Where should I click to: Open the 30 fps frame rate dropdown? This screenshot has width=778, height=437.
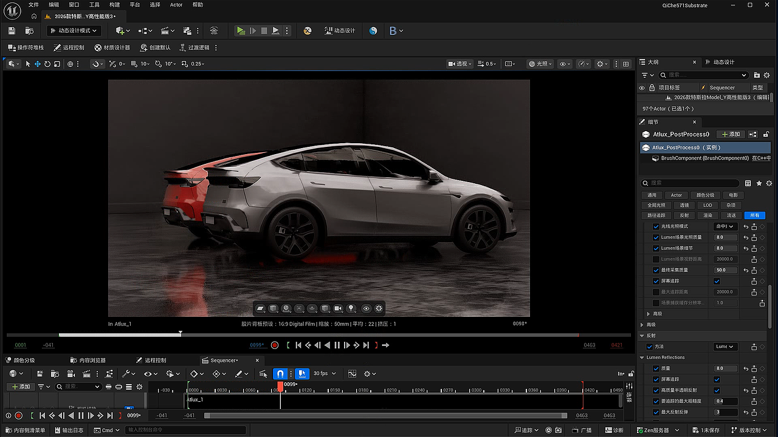coord(325,373)
